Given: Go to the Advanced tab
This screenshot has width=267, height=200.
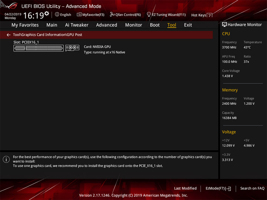Looking at the screenshot, I should (106, 25).
